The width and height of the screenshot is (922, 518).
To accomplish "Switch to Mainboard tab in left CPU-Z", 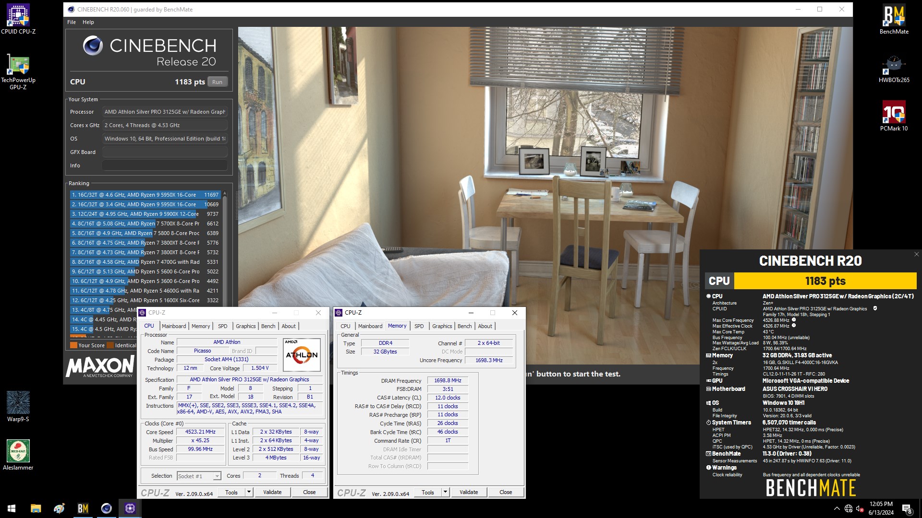I will 174,326.
